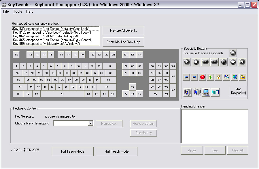Click the Home house specialty button
This screenshot has width=259, height=169.
tap(219, 77)
